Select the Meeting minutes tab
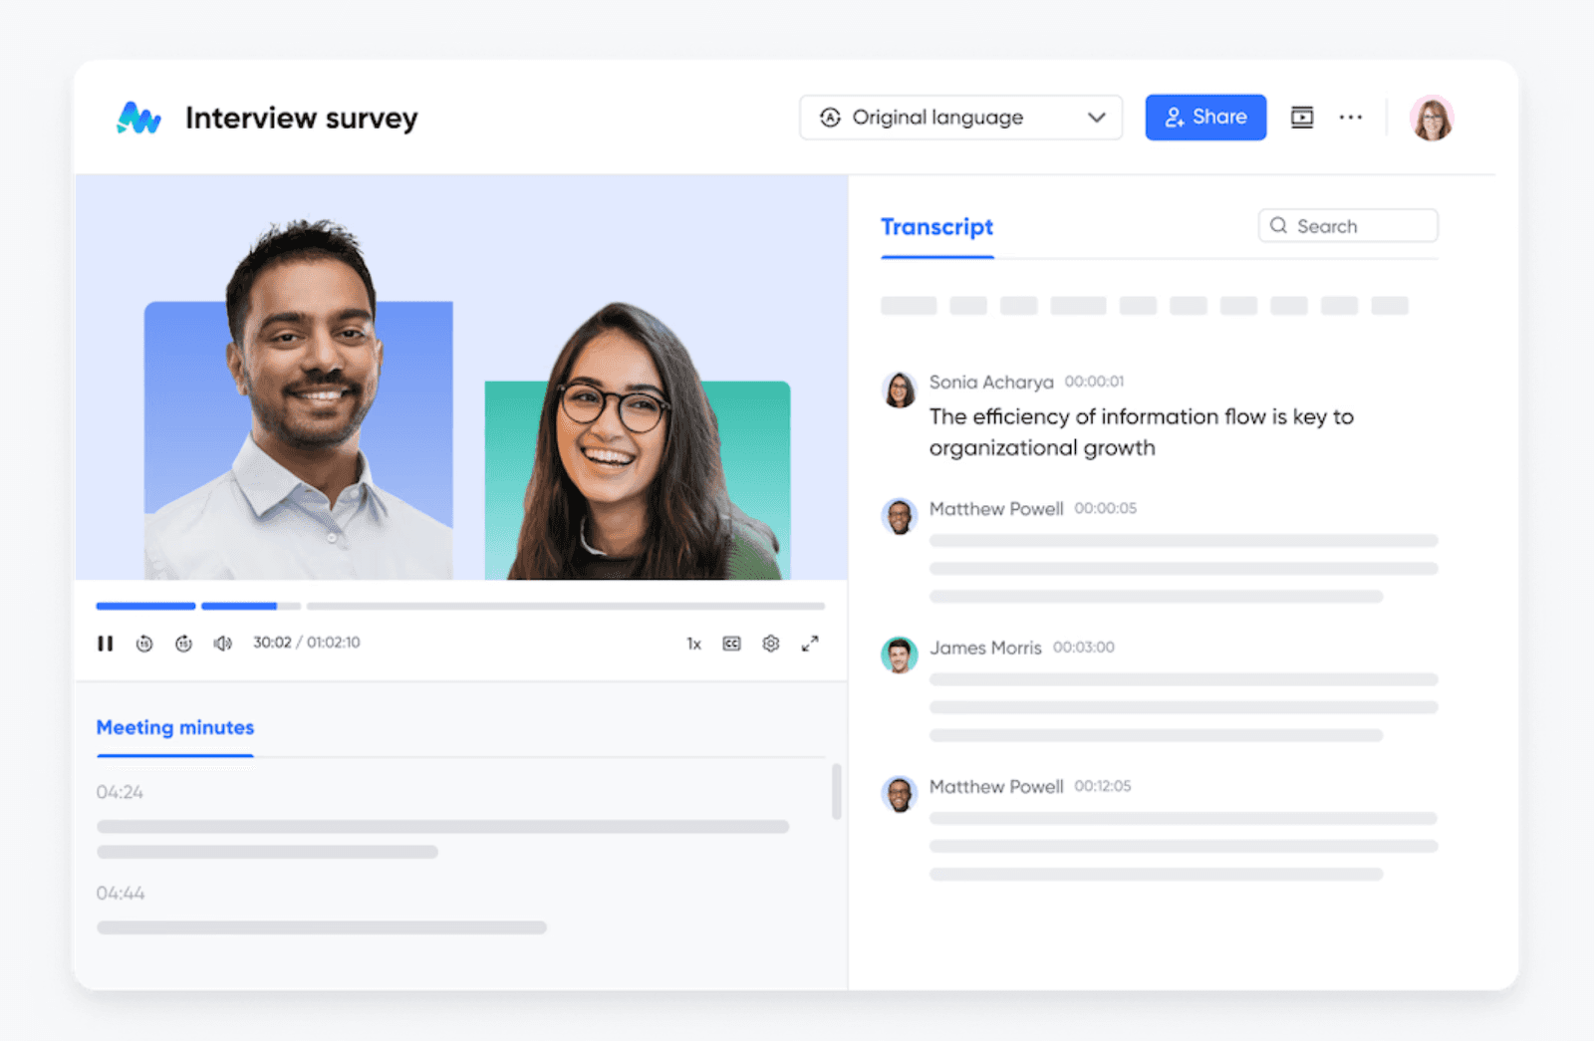1594x1041 pixels. pos(175,728)
